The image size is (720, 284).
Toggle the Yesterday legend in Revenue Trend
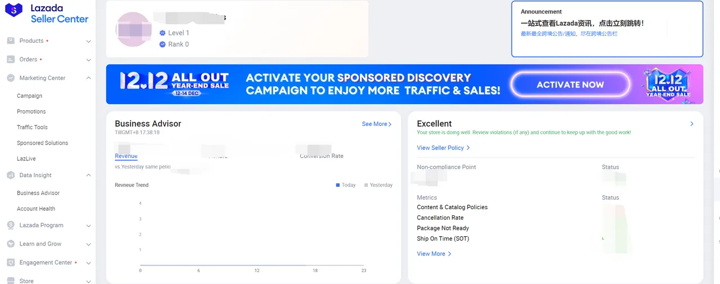click(378, 185)
